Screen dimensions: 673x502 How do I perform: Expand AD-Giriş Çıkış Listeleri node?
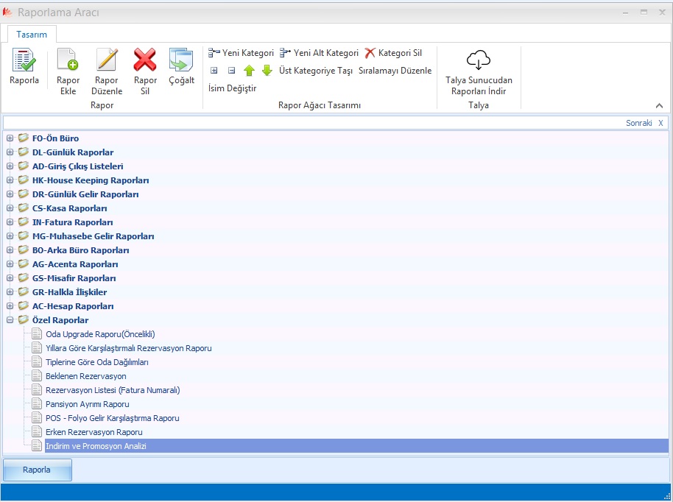pyautogui.click(x=10, y=166)
